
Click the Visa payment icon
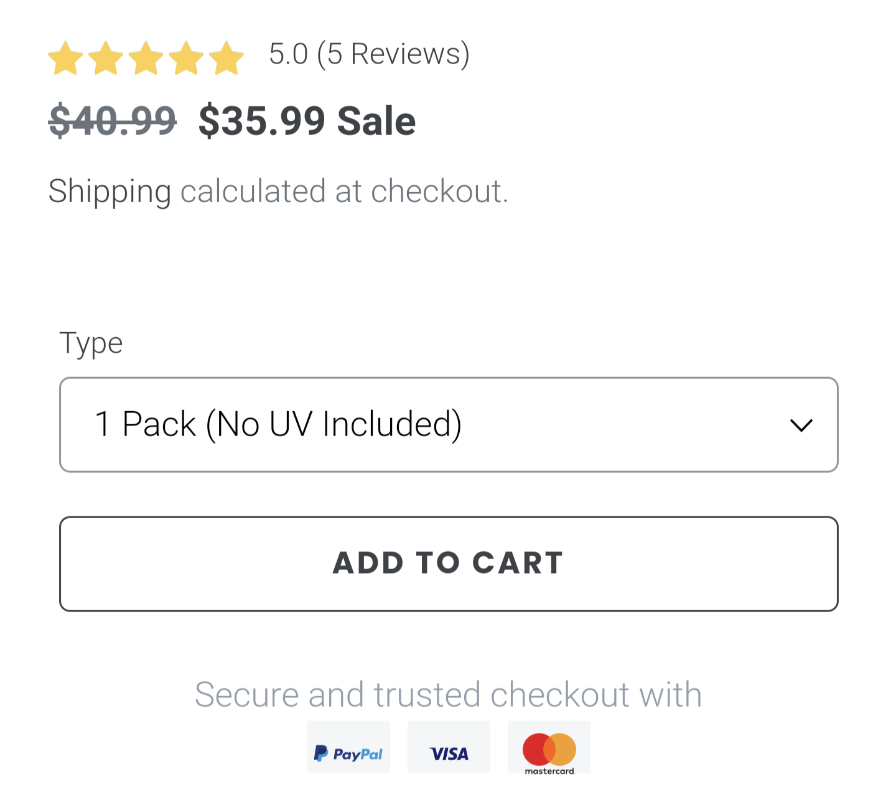point(449,747)
